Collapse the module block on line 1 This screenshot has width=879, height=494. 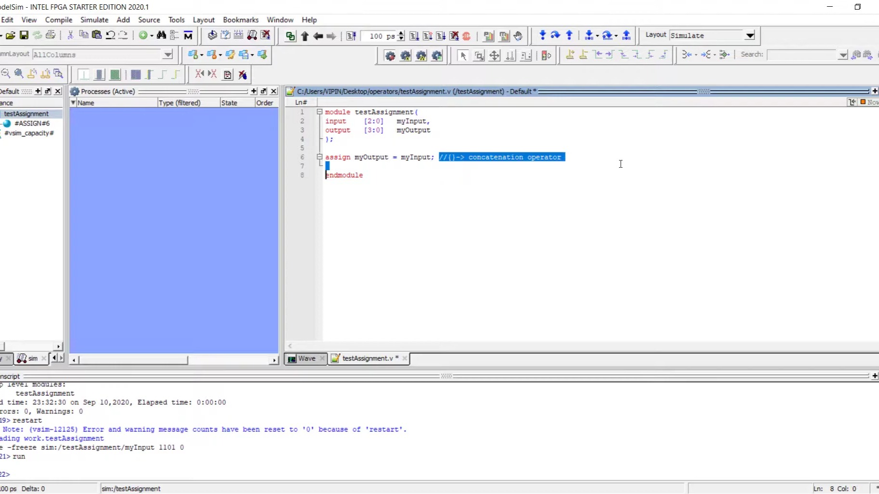click(319, 112)
